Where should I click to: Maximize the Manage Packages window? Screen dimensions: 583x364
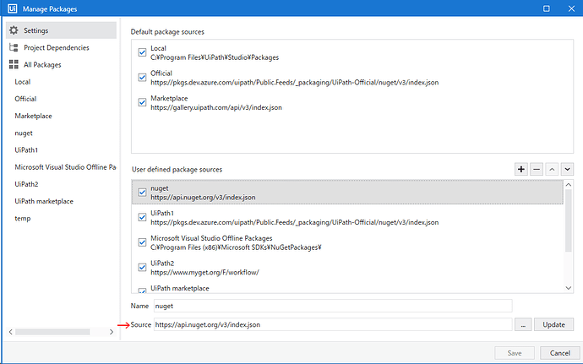click(546, 8)
